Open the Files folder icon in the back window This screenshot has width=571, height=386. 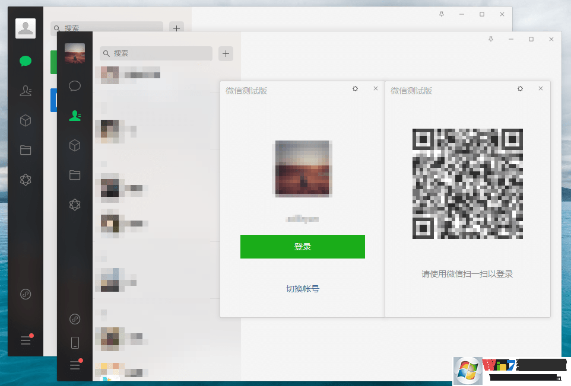26,150
